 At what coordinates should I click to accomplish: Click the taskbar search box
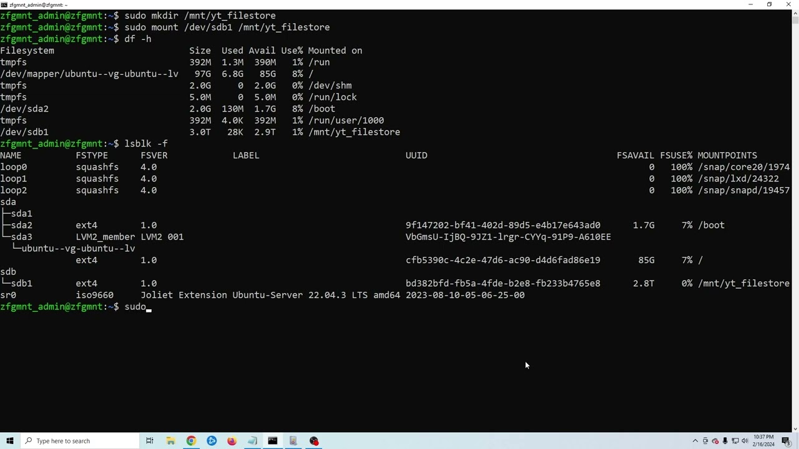79,441
